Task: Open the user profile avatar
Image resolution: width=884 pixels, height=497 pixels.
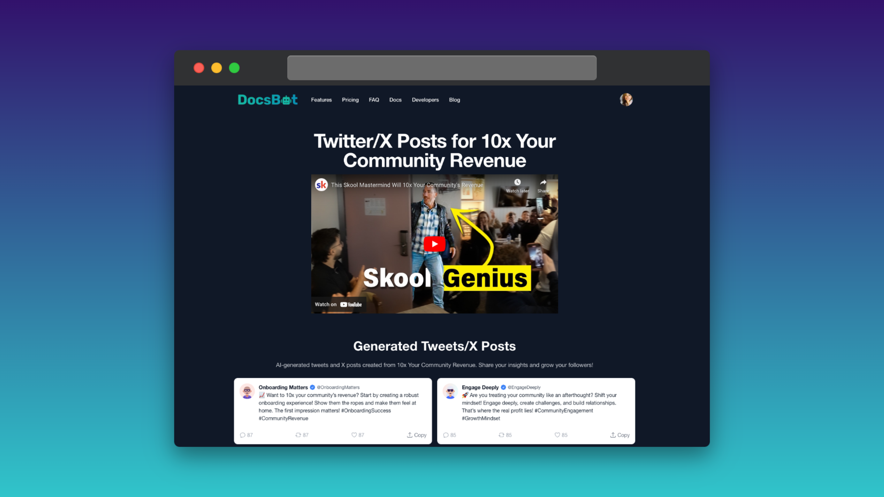Action: [626, 100]
